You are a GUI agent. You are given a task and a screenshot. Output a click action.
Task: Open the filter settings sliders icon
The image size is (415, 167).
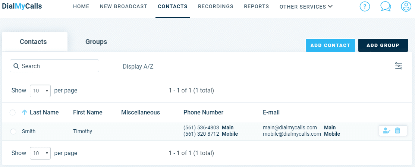click(399, 66)
